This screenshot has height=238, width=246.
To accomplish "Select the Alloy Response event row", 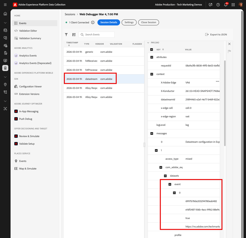I will click(104, 88).
